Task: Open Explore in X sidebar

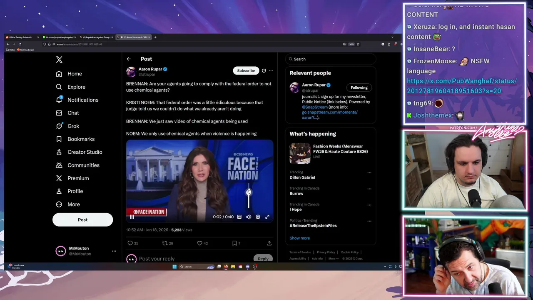Action: tap(71, 87)
